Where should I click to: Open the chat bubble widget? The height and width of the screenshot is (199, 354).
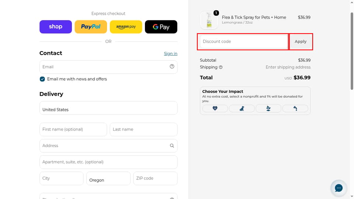pos(339,188)
